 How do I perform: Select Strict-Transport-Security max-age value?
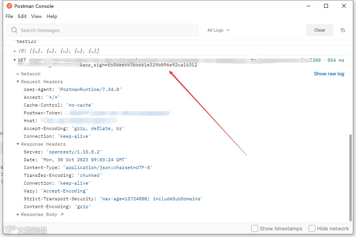(x=151, y=199)
